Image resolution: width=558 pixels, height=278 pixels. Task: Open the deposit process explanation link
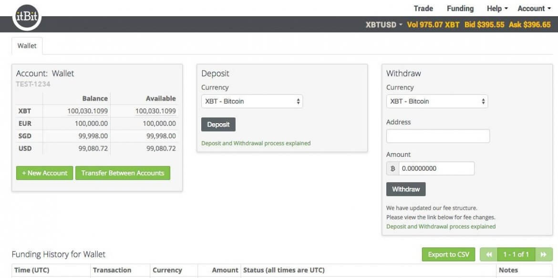point(257,143)
